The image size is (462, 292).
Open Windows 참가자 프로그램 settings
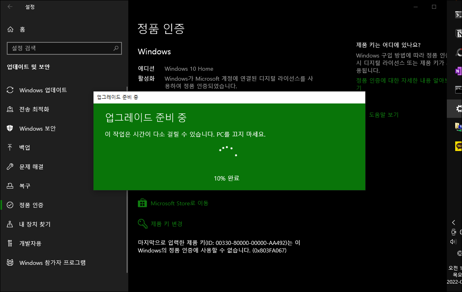click(x=52, y=262)
